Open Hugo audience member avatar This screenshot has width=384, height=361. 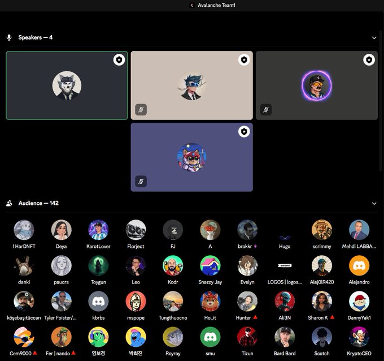[x=285, y=230]
